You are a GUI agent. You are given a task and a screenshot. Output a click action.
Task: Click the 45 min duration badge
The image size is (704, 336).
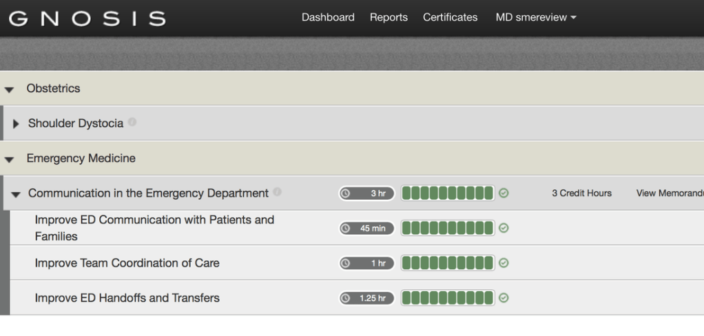pyautogui.click(x=366, y=228)
